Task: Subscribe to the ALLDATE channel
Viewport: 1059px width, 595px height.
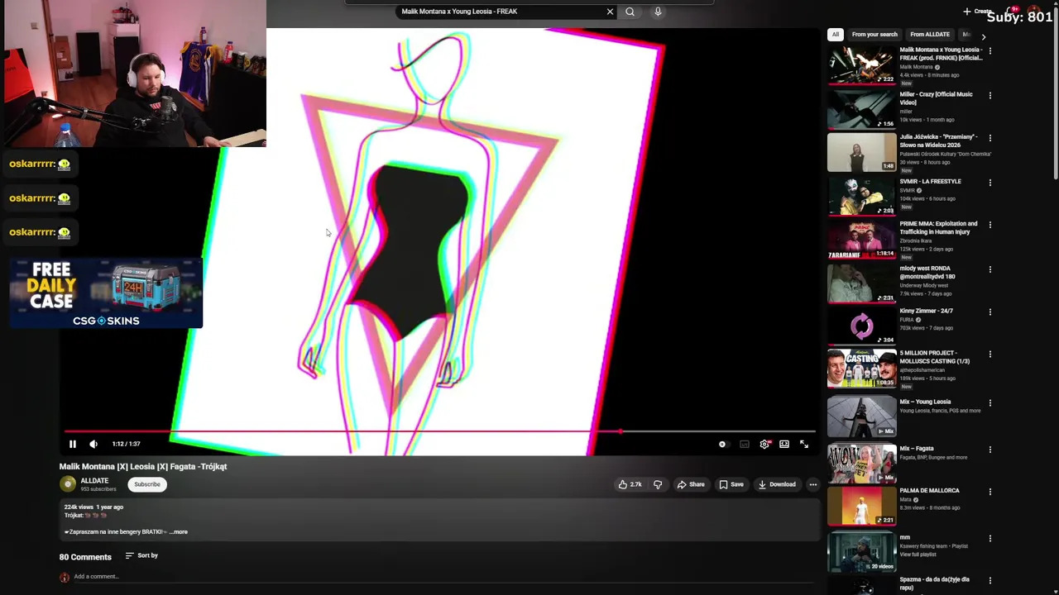Action: tap(147, 484)
